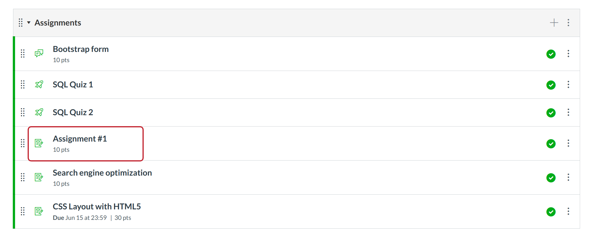Click the Bootstrap form discussion icon
Viewport: 594px width, 240px height.
click(39, 53)
